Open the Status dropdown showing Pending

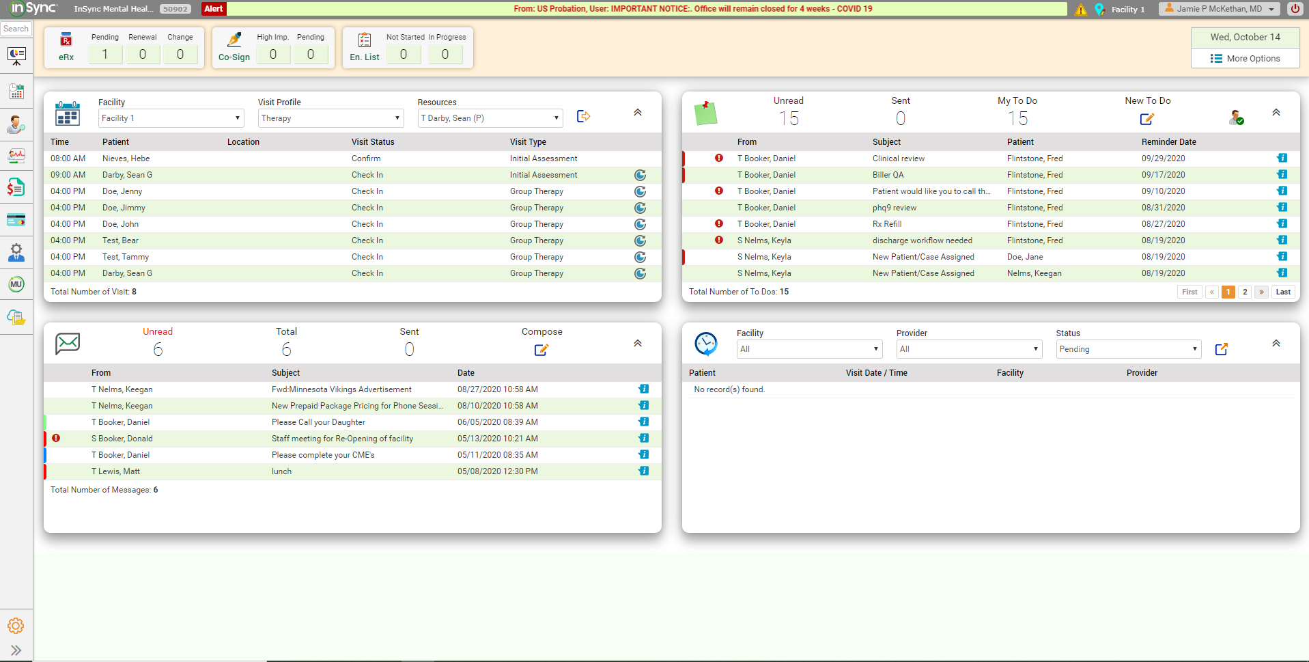pos(1127,349)
